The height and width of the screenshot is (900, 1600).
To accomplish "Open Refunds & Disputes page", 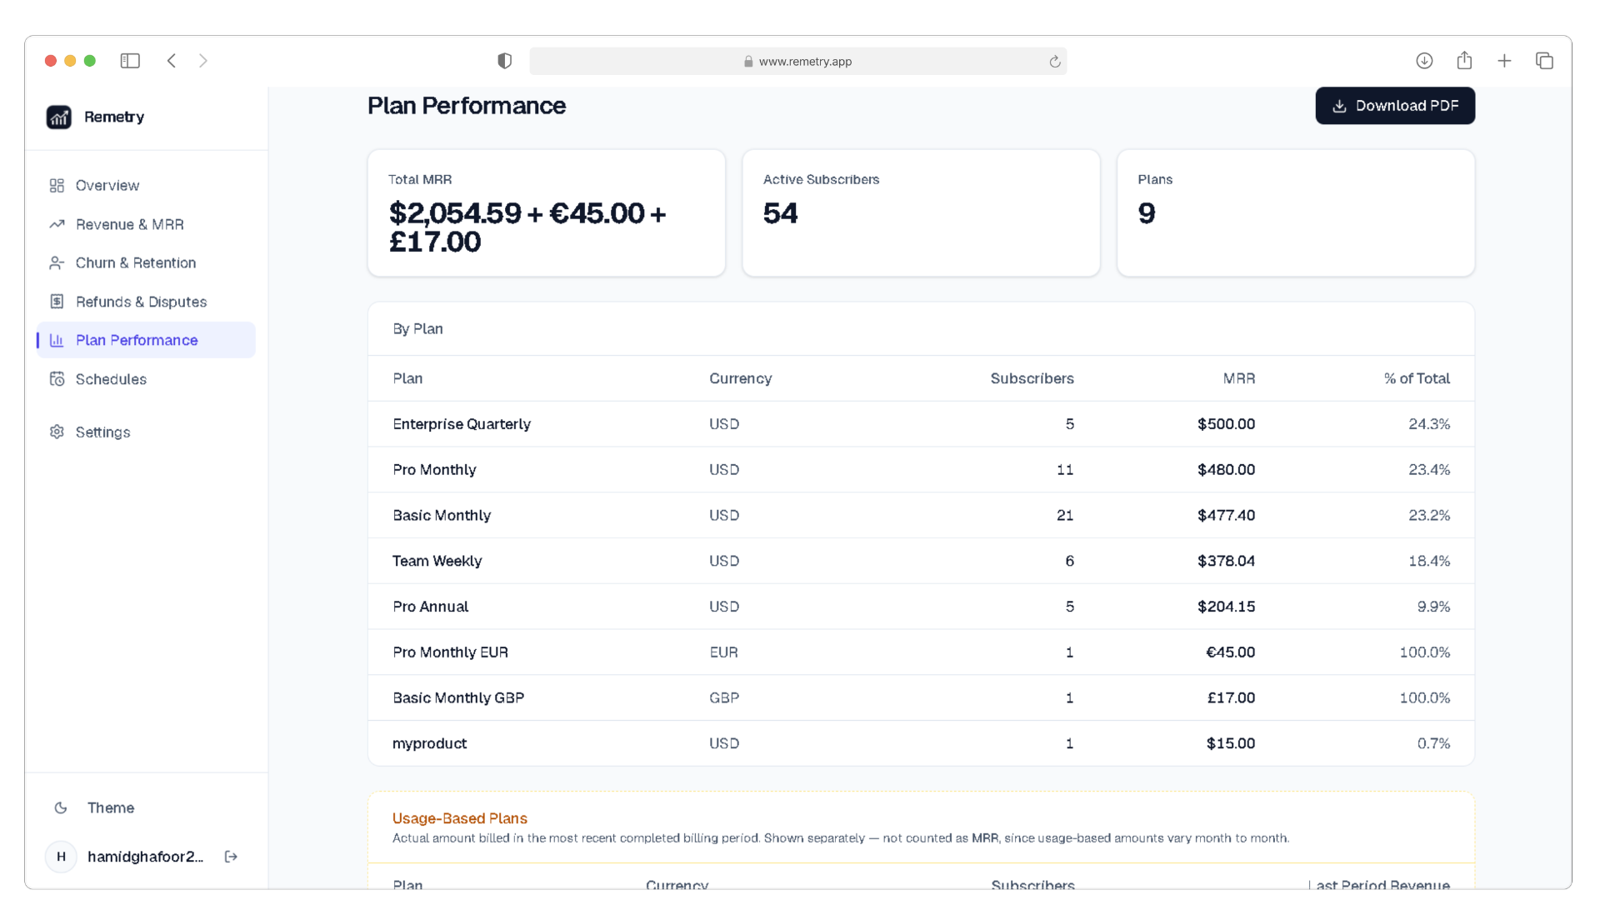I will pos(146,302).
